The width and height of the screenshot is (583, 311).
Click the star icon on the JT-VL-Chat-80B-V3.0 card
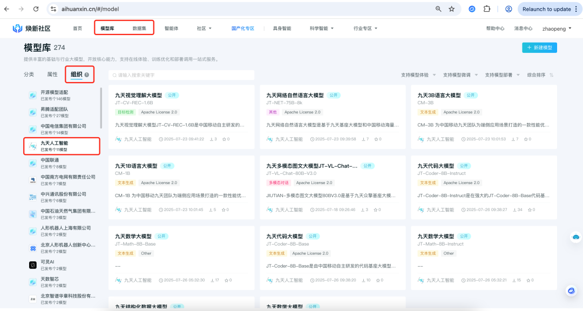(375, 210)
